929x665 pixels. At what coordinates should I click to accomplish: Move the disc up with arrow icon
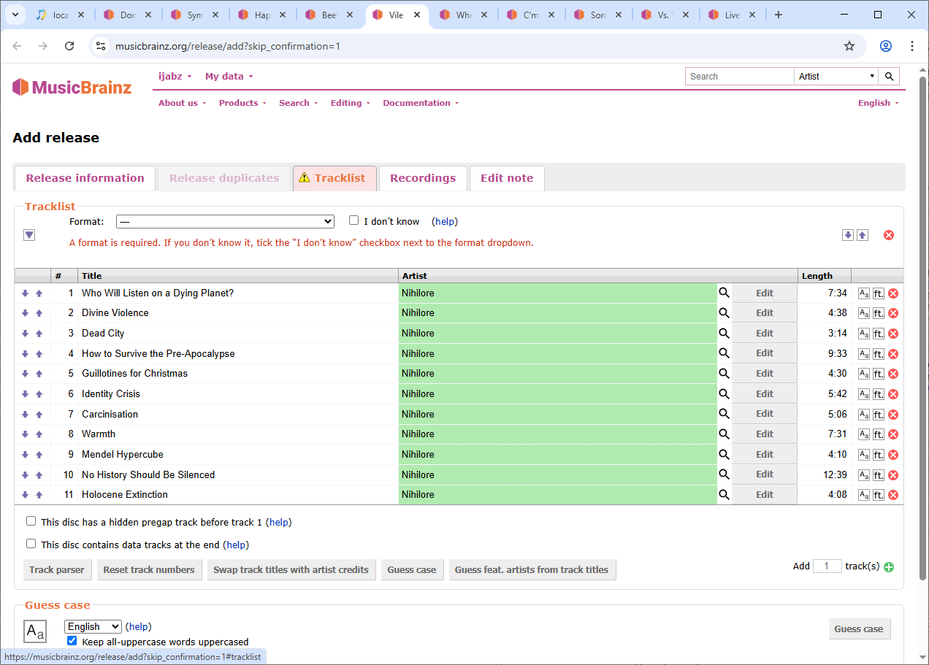(x=863, y=235)
